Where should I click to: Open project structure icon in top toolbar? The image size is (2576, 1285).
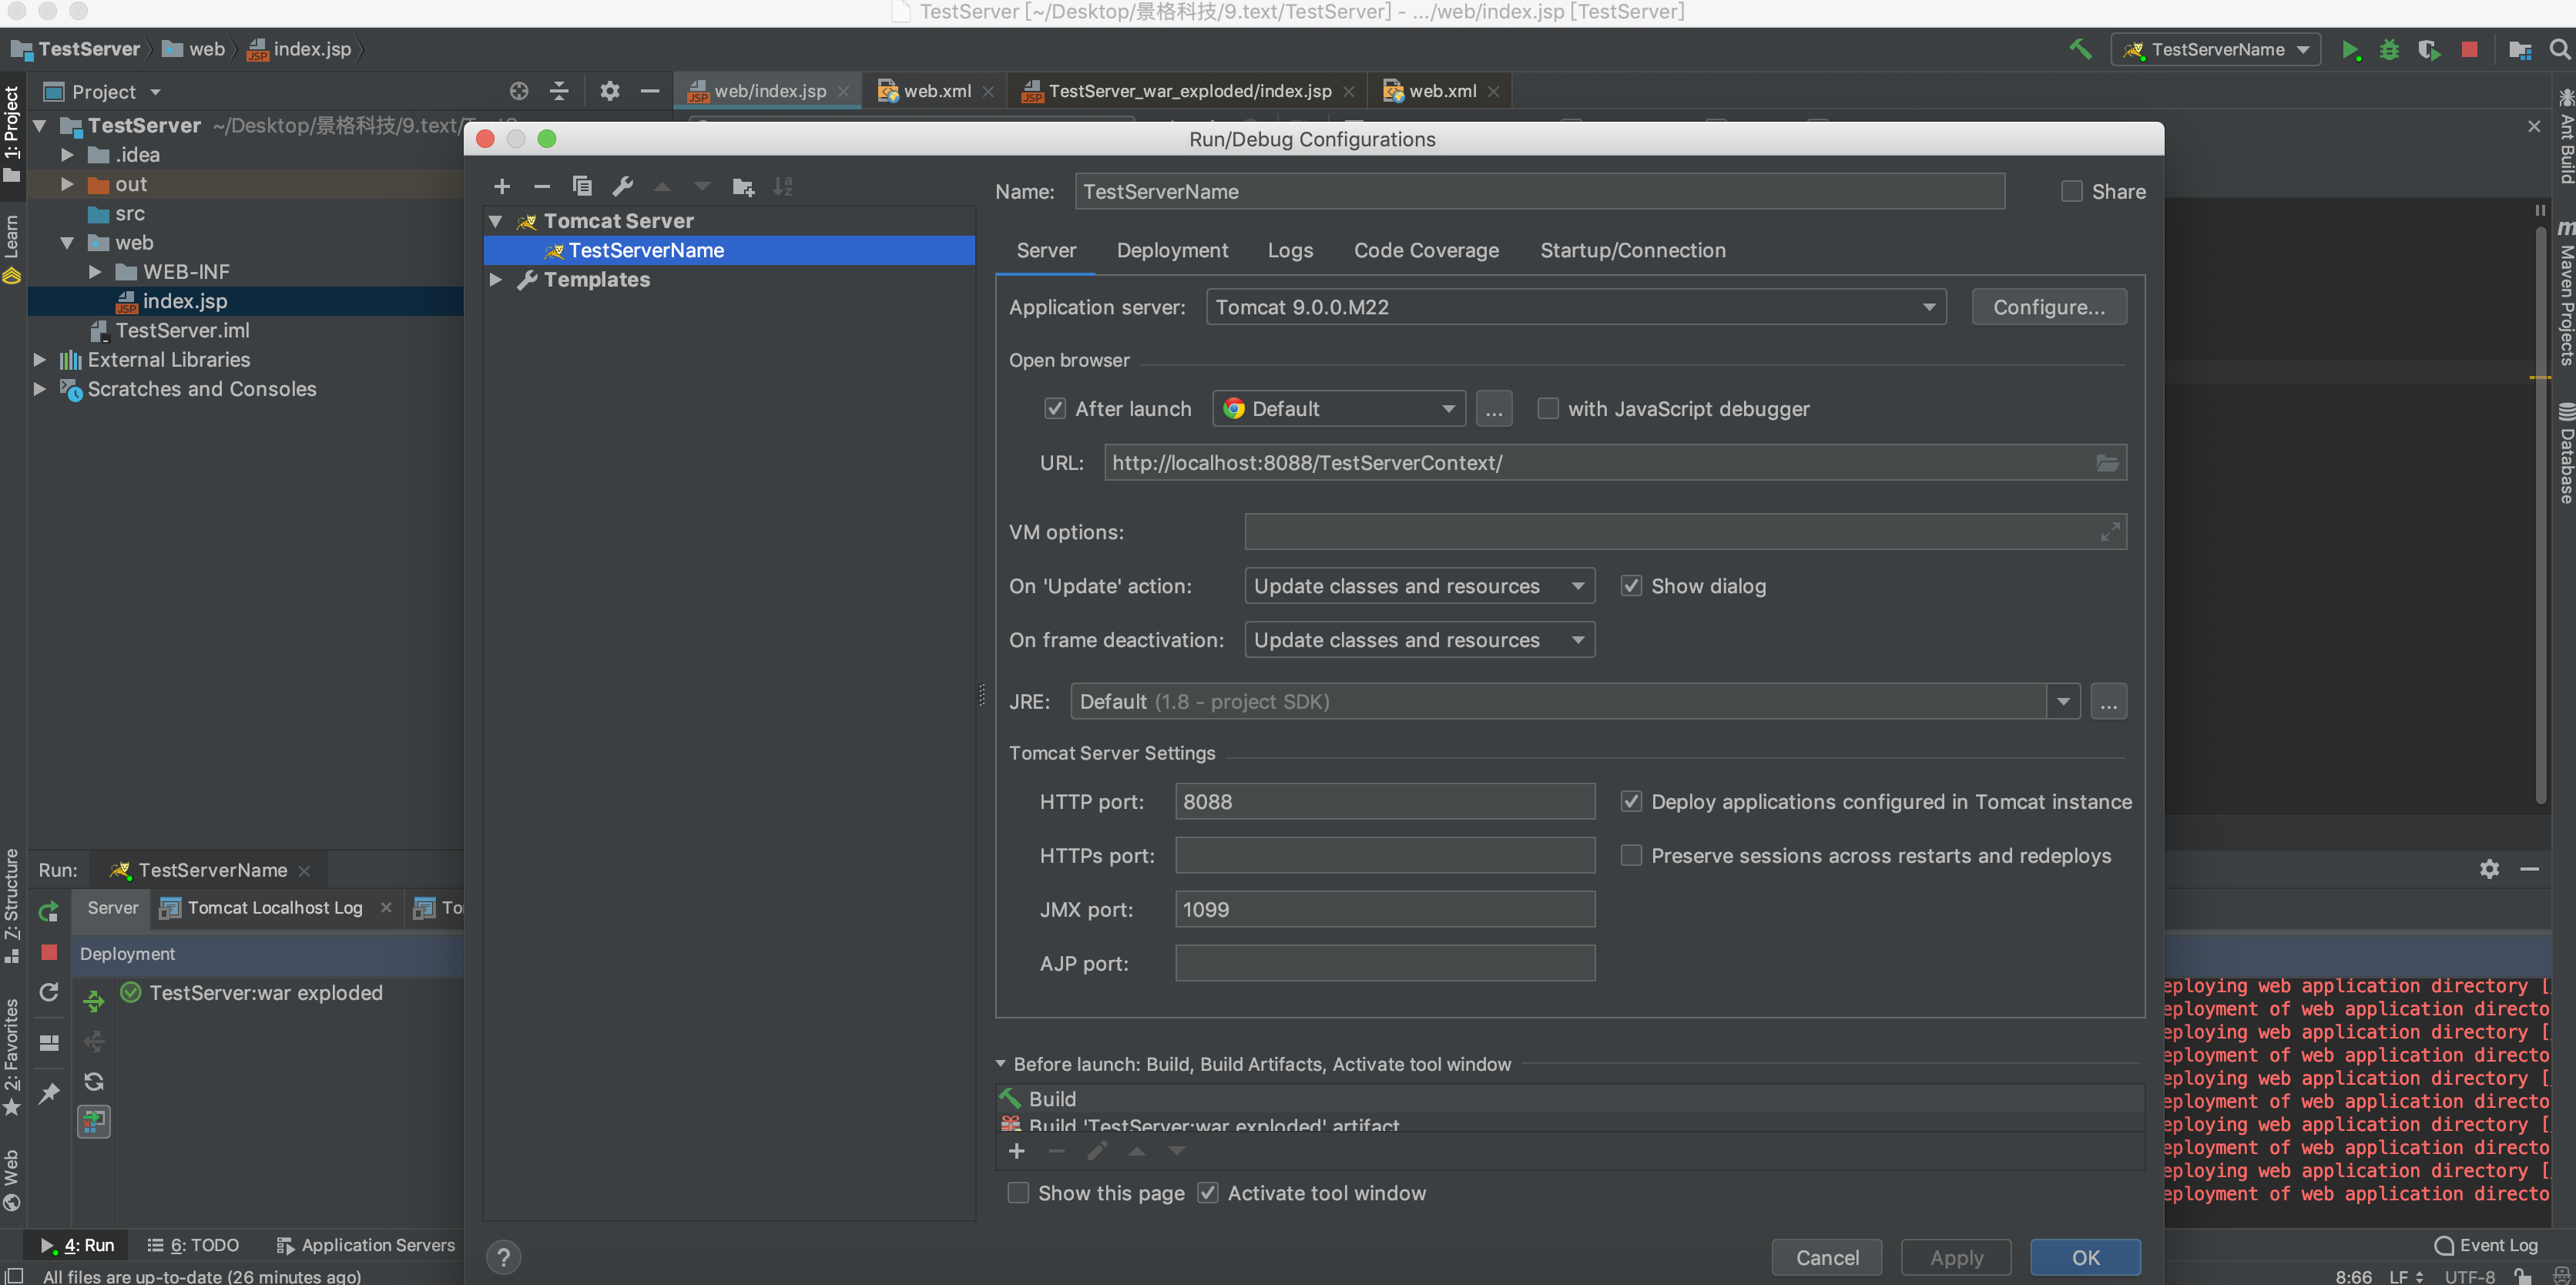pyautogui.click(x=2520, y=50)
